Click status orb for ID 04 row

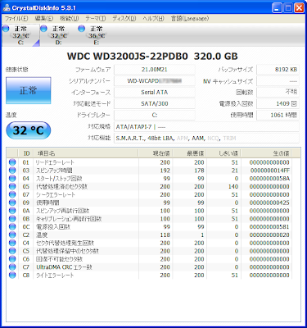coord(12,179)
